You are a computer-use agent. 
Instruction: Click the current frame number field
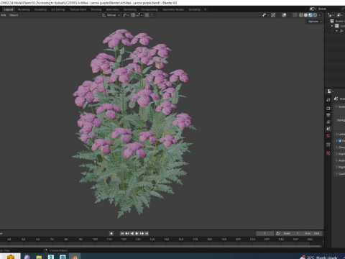(x=264, y=233)
